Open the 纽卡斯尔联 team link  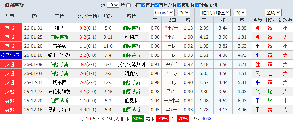59,55
